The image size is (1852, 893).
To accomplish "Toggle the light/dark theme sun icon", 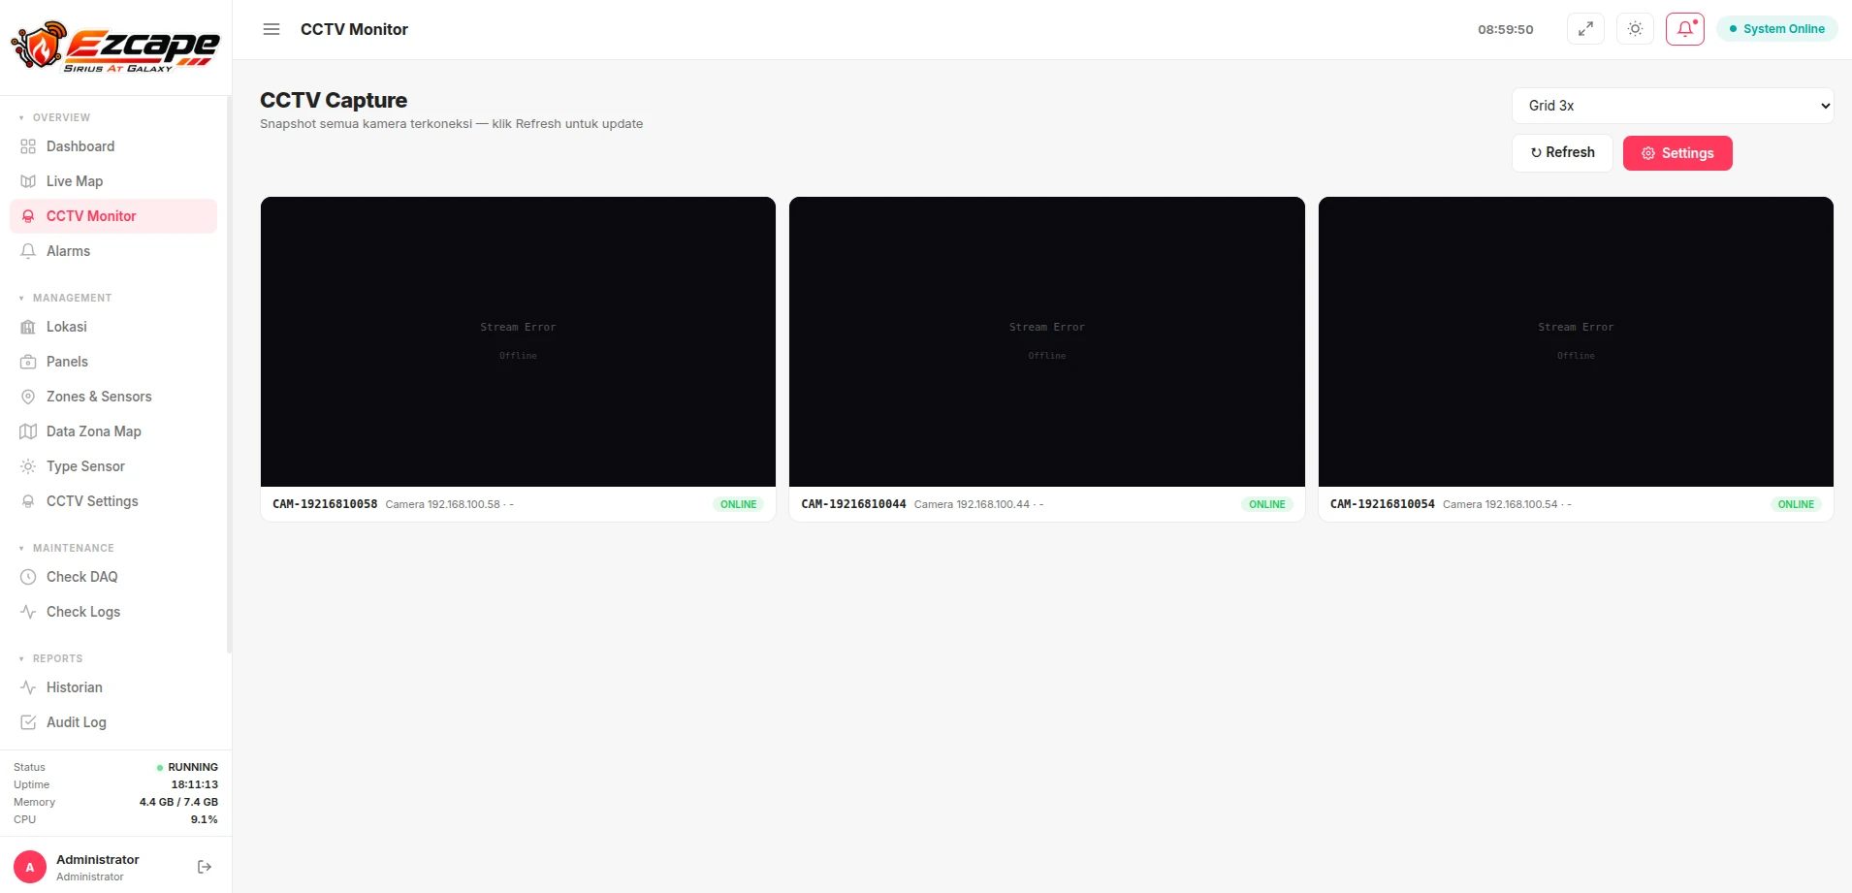I will coord(1635,29).
